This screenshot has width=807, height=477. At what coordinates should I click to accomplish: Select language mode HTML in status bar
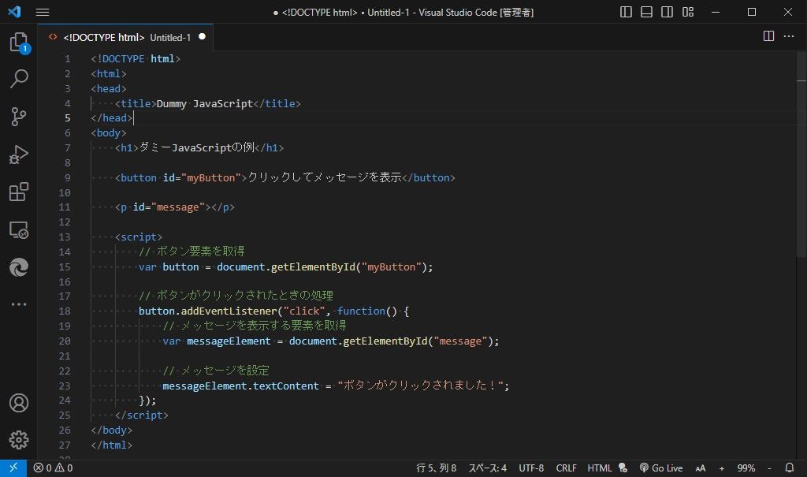pos(600,468)
